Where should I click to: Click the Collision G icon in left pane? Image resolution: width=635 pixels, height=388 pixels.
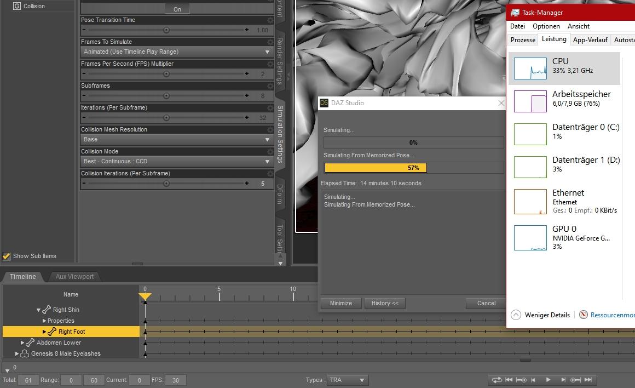(17, 6)
